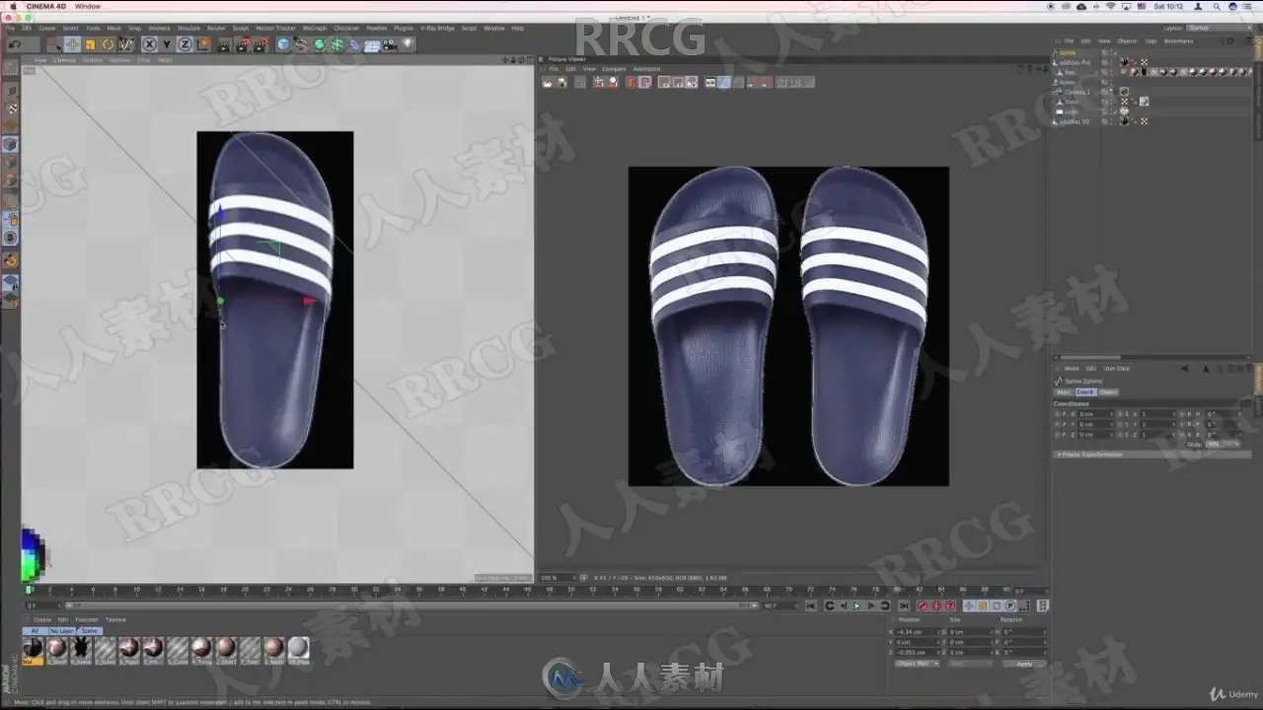Toggle Y axis lock
Screen dimensions: 1263x710
point(167,44)
